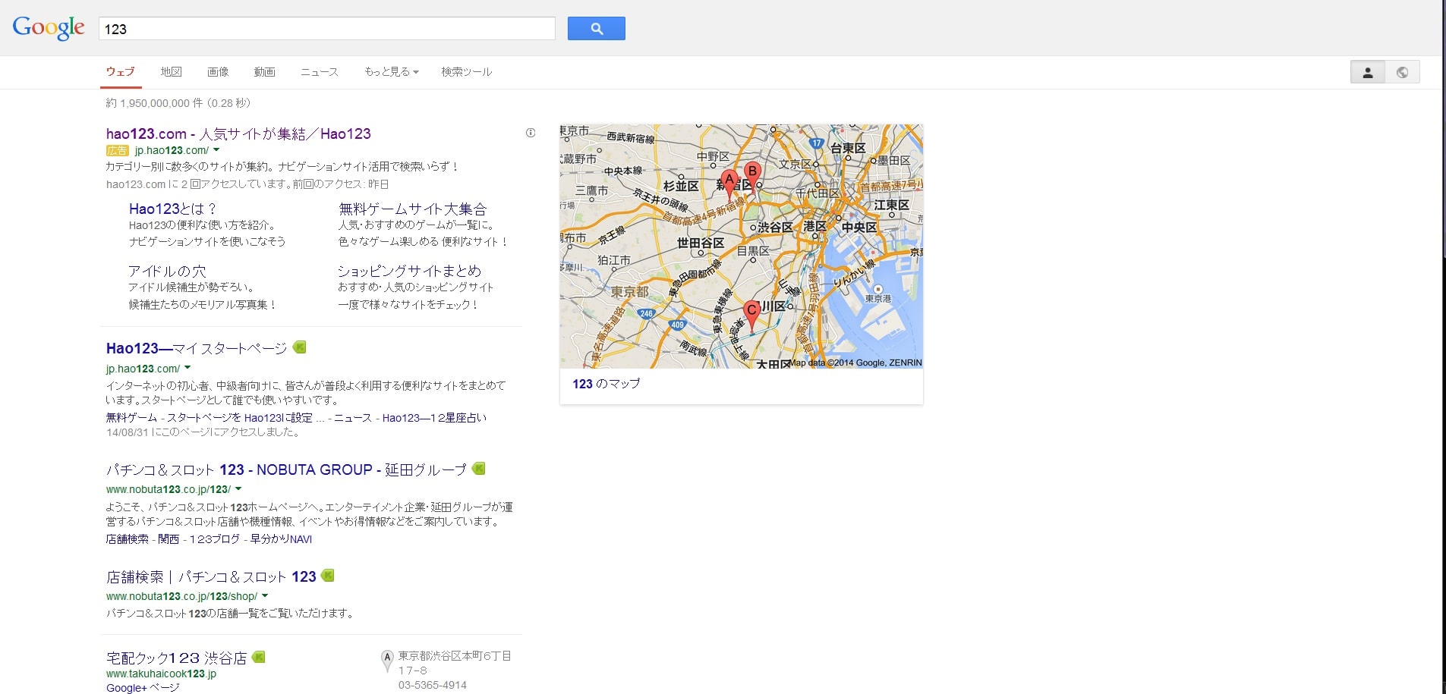The image size is (1446, 694).
Task: Click the www.takuhaicook123.jp URL text
Action: point(161,674)
